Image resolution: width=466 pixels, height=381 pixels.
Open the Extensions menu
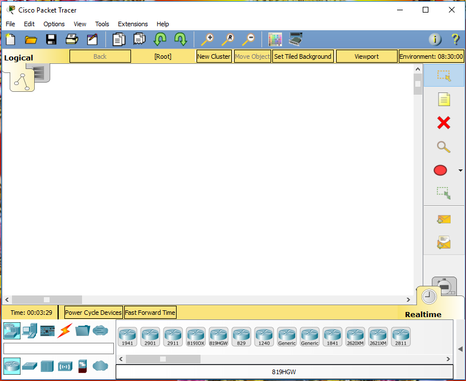133,24
